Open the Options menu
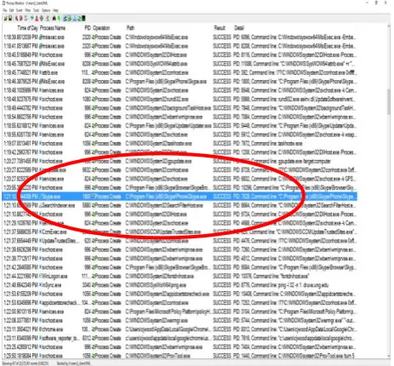The height and width of the screenshot is (366, 394). pos(46,10)
